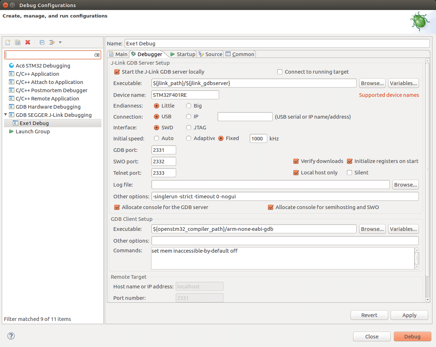The width and height of the screenshot is (436, 347).
Task: Toggle Local host only checkbox
Action: [296, 173]
